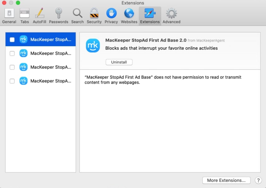Open help with the question mark button

click(x=258, y=180)
